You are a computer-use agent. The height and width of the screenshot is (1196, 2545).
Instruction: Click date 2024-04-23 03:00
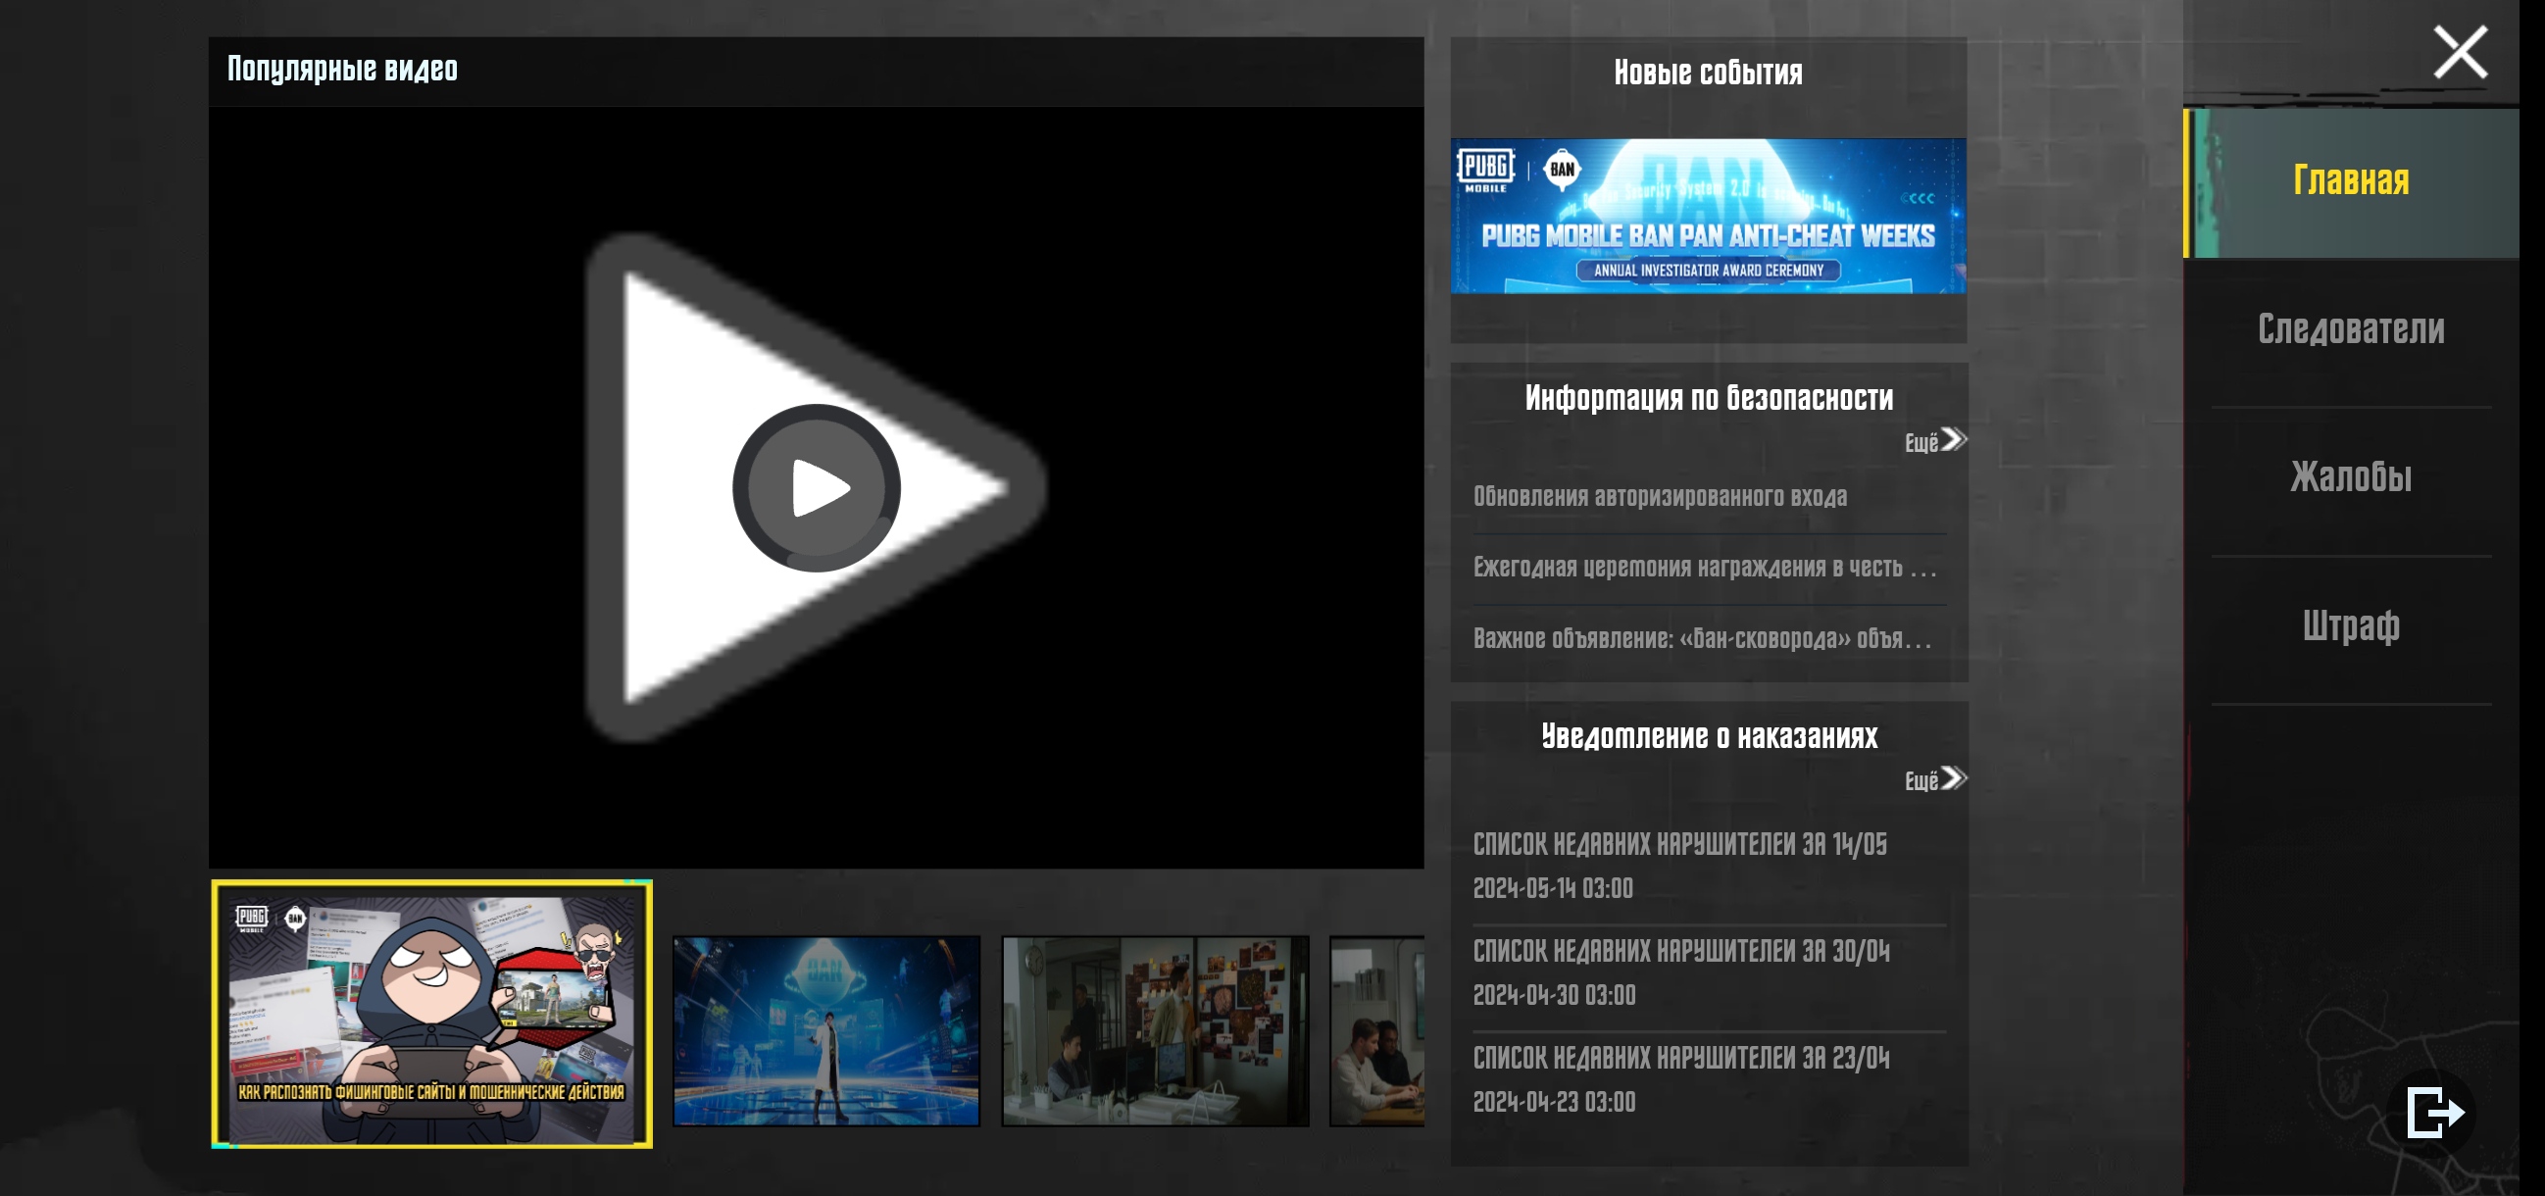[1554, 1101]
